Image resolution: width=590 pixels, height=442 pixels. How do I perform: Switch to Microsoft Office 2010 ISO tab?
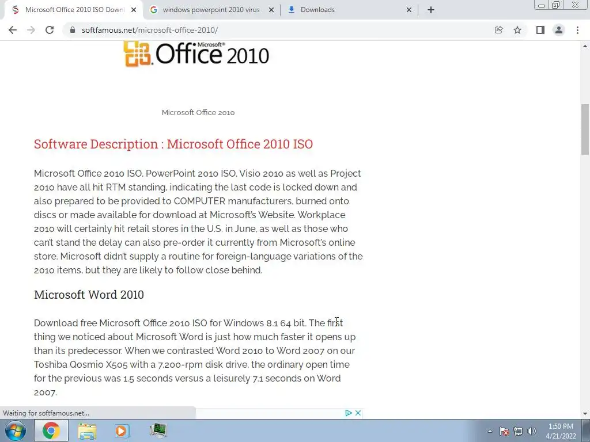[74, 10]
